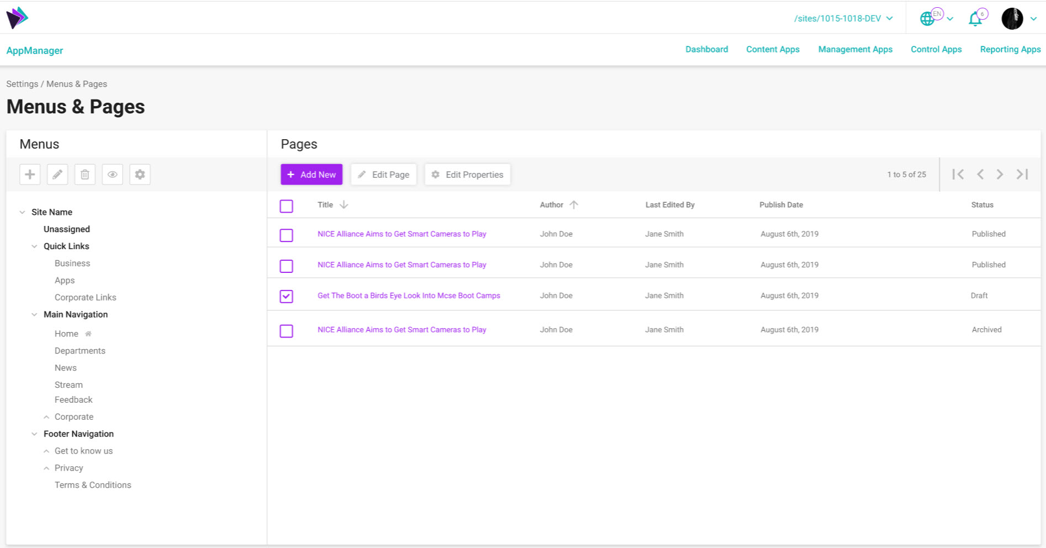Collapse the Quick Links chevron
The height and width of the screenshot is (548, 1046).
coord(34,246)
